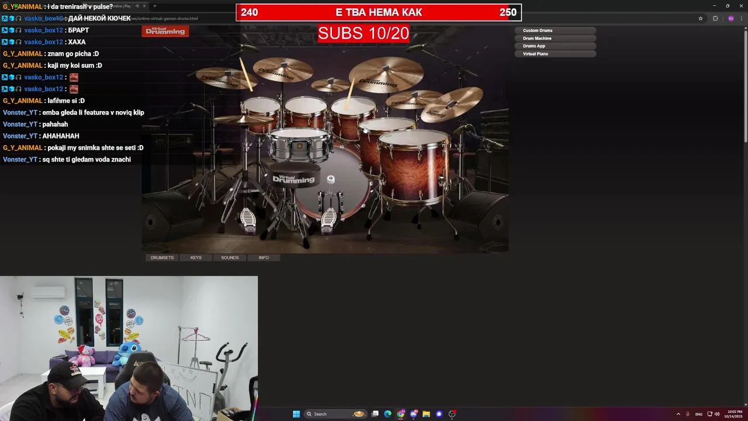Strike the large ride cymbal
The width and height of the screenshot is (748, 421).
[x=386, y=74]
